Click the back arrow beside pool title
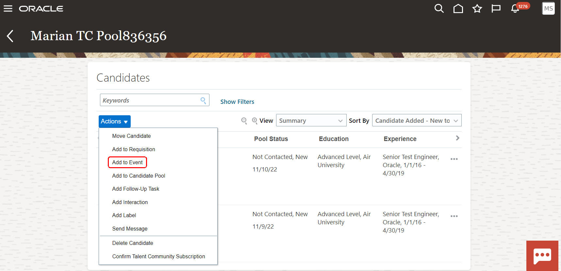561x271 pixels. (x=10, y=36)
